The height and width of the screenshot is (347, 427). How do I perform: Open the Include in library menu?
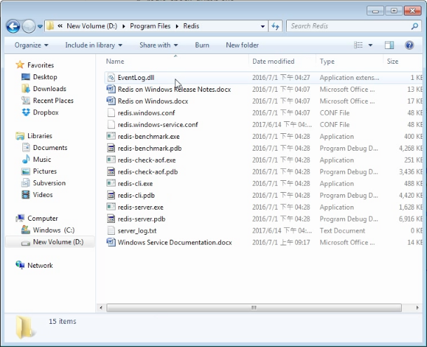tap(93, 45)
